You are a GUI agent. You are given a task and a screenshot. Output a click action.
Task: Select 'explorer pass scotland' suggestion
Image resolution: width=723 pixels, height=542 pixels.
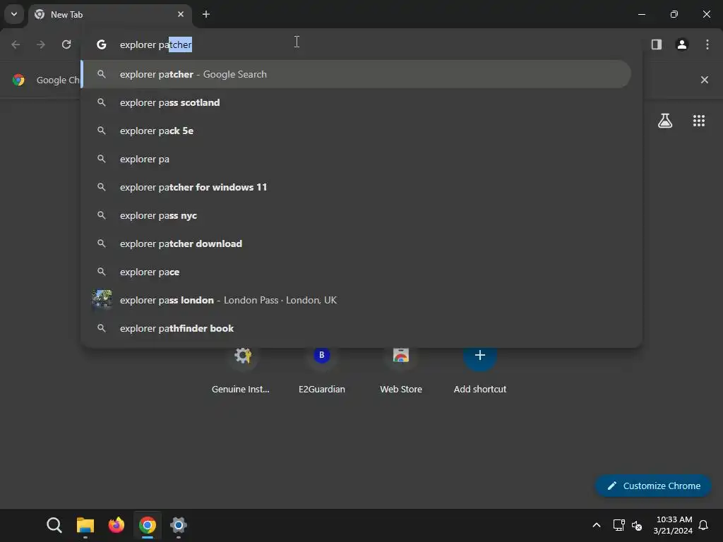click(x=356, y=102)
